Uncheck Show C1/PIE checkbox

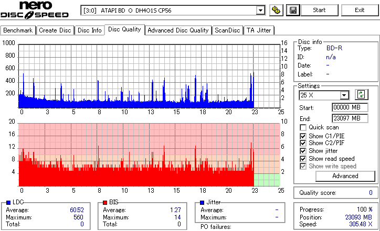click(x=303, y=136)
